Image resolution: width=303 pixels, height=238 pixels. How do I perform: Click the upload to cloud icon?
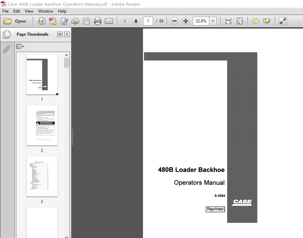point(75,21)
